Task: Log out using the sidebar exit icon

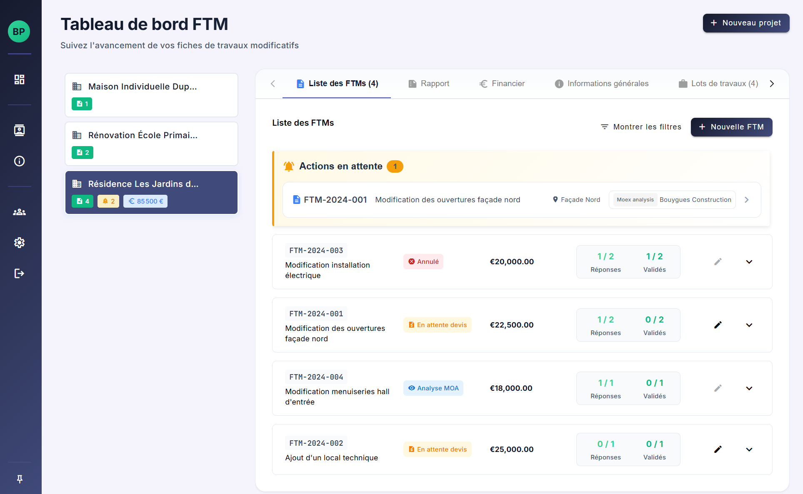Action: pos(19,273)
